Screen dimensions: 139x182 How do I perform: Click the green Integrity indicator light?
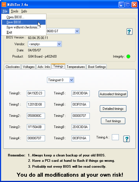click(128, 56)
